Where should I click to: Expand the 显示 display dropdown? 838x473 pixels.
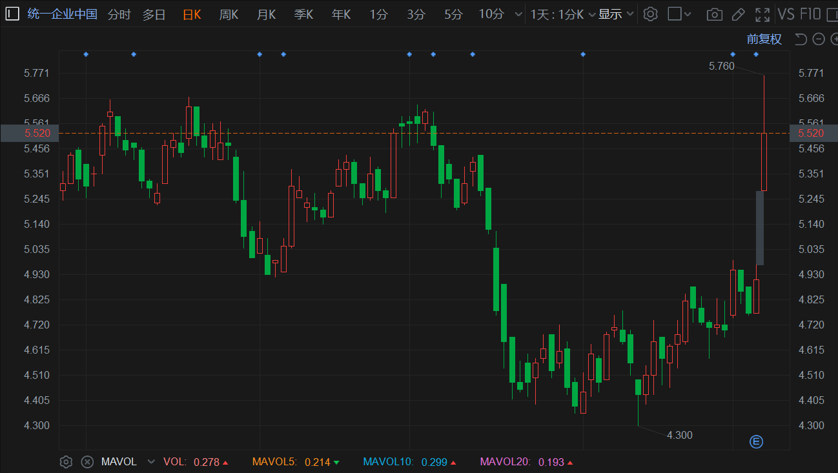pyautogui.click(x=616, y=14)
